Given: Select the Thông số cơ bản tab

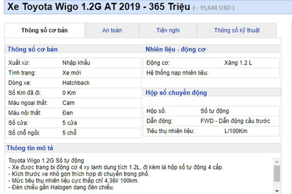Looking at the screenshot, I should point(44,30).
